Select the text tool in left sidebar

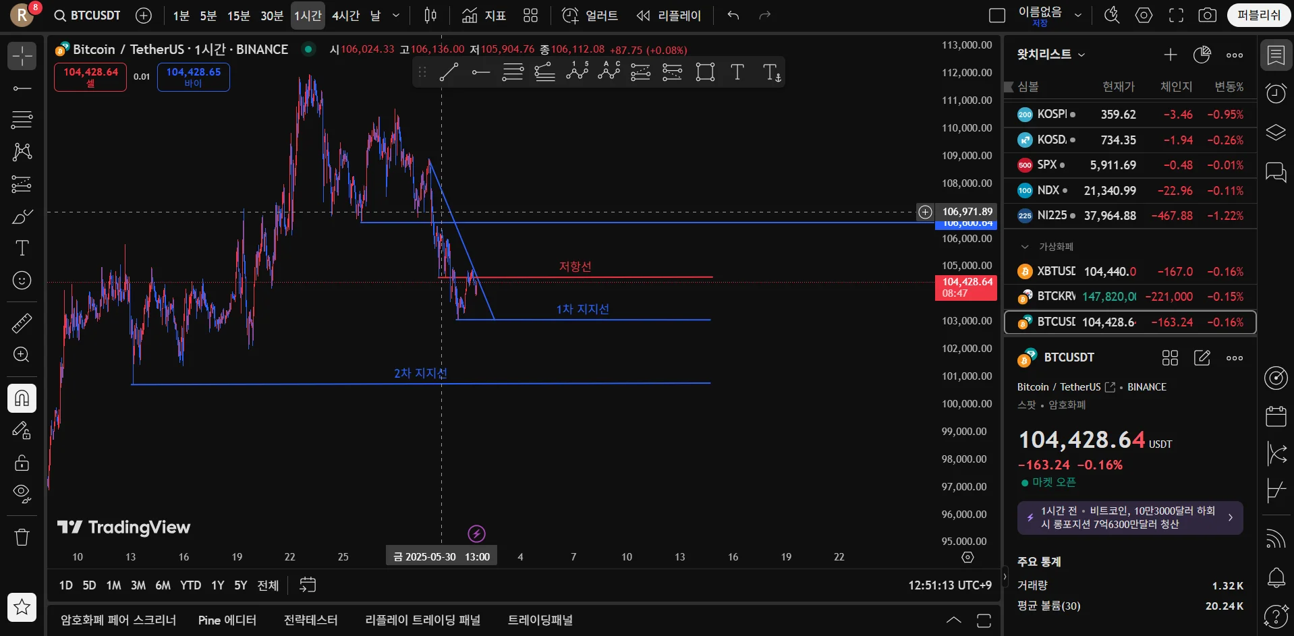pyautogui.click(x=22, y=248)
